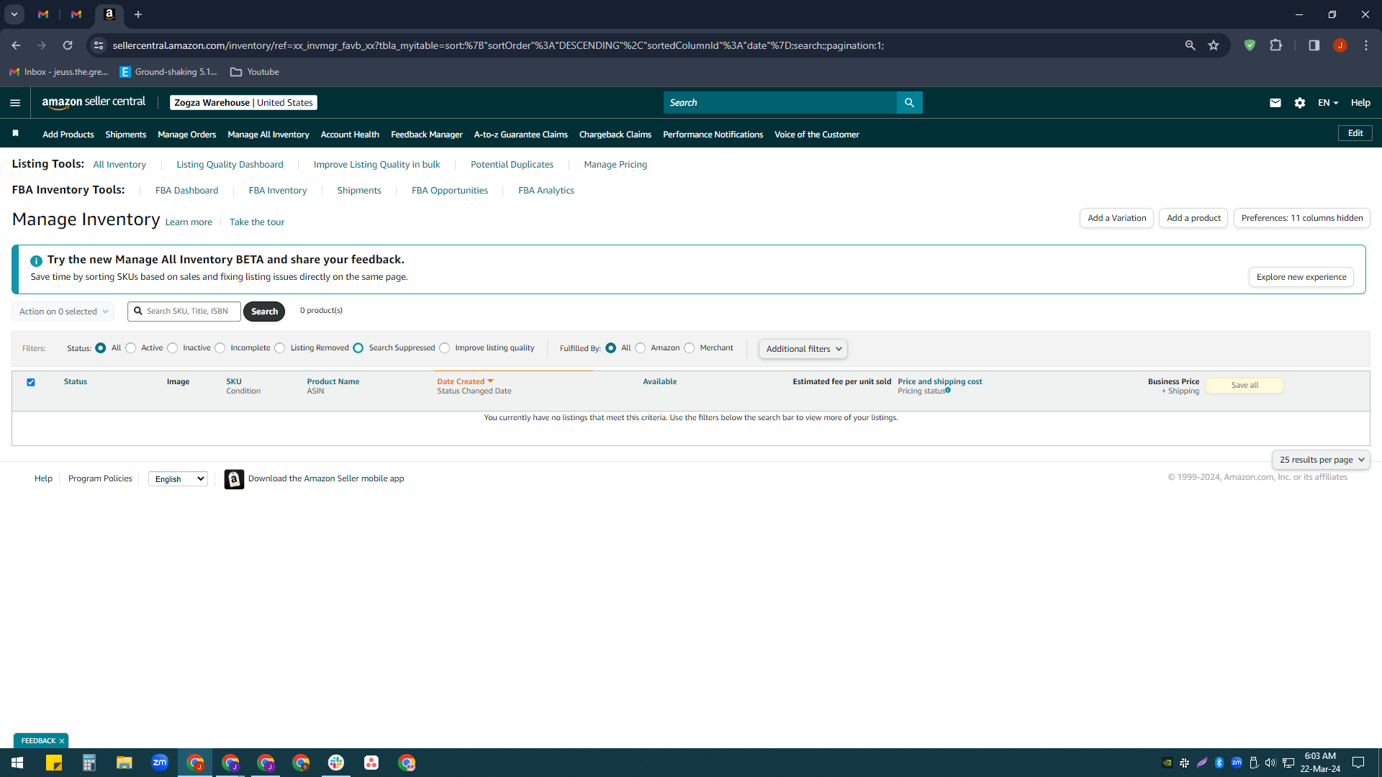Open a new browser tab
The height and width of the screenshot is (777, 1382).
138,14
